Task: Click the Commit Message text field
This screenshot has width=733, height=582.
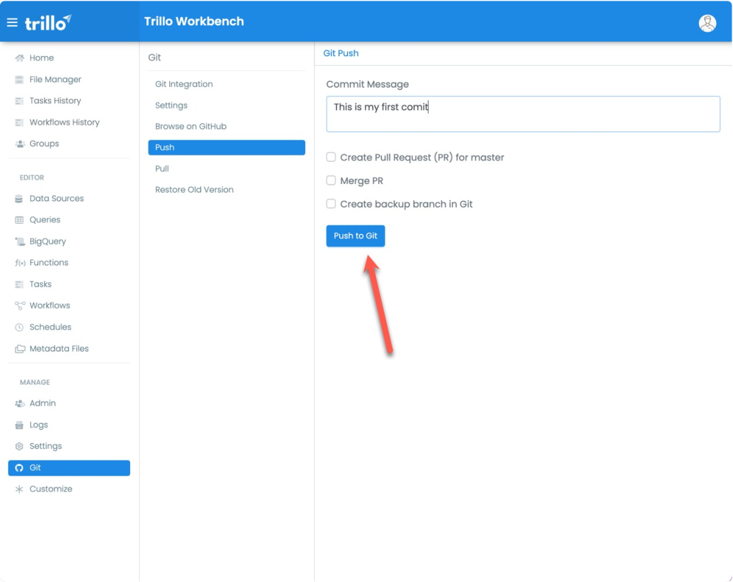Action: [x=523, y=114]
